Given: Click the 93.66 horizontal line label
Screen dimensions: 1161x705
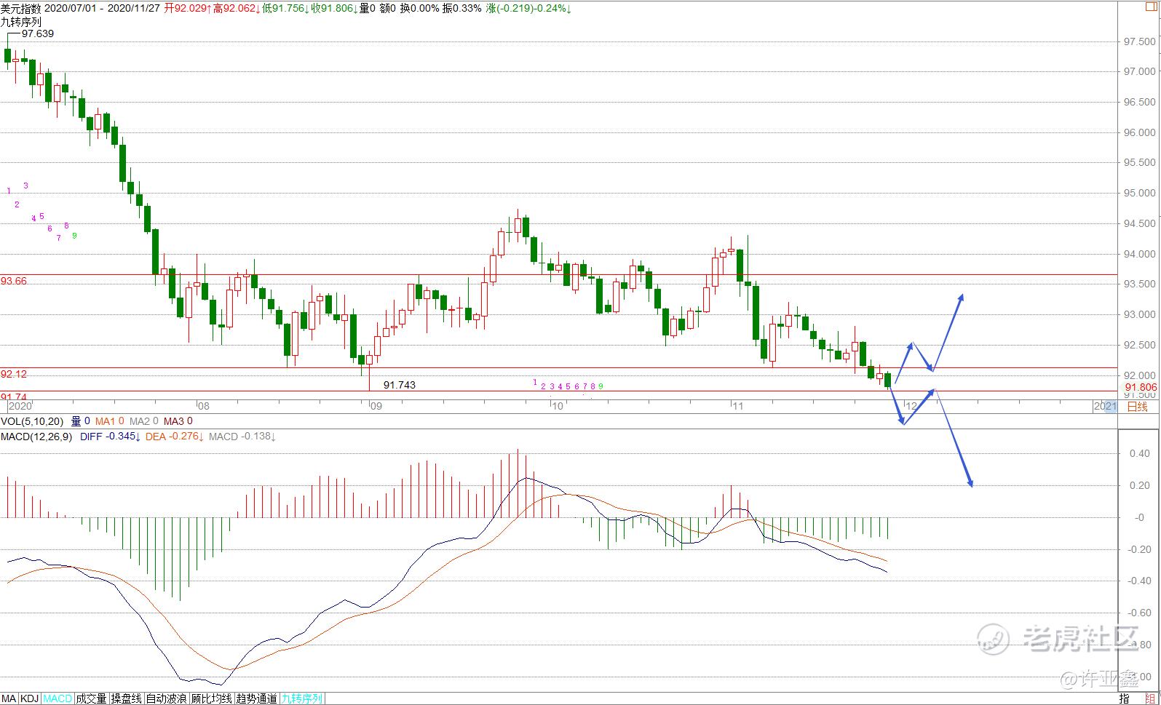Looking at the screenshot, I should coord(14,281).
